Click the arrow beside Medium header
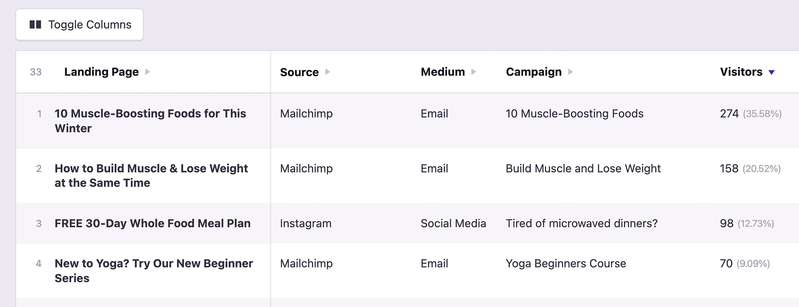This screenshot has width=799, height=307. tap(474, 72)
